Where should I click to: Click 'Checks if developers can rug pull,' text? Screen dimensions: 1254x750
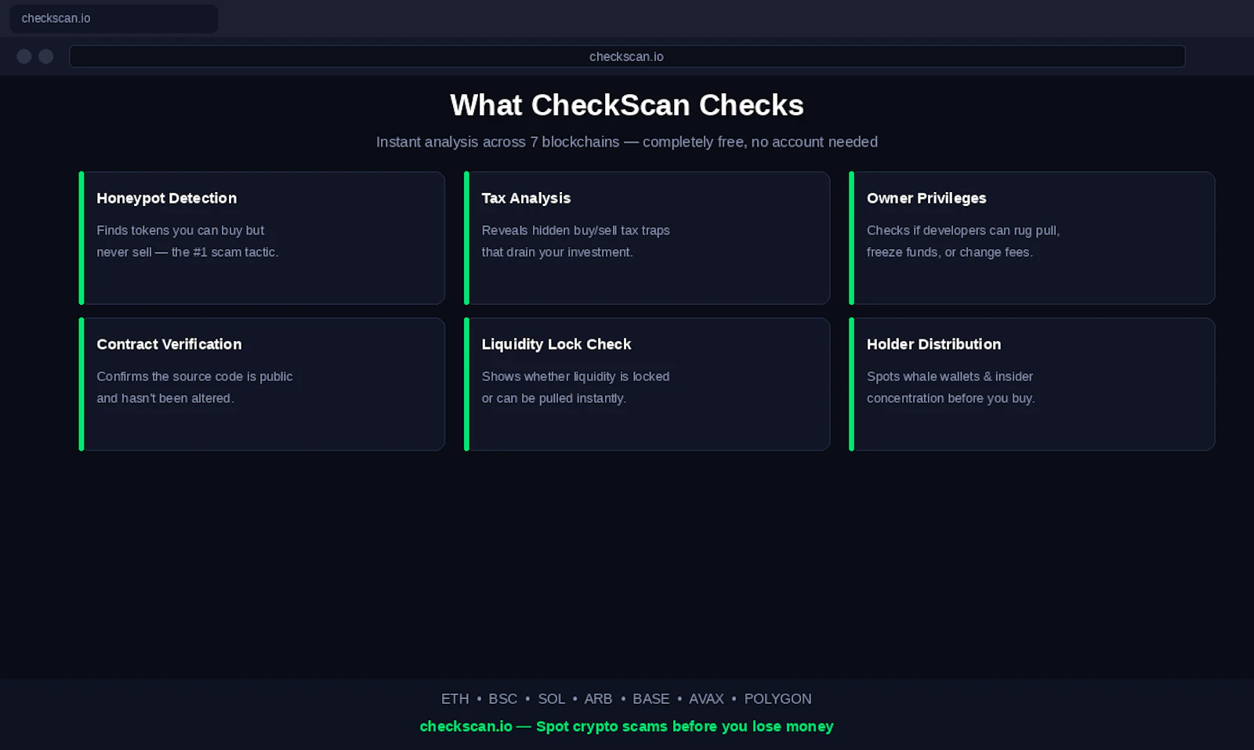(x=963, y=230)
